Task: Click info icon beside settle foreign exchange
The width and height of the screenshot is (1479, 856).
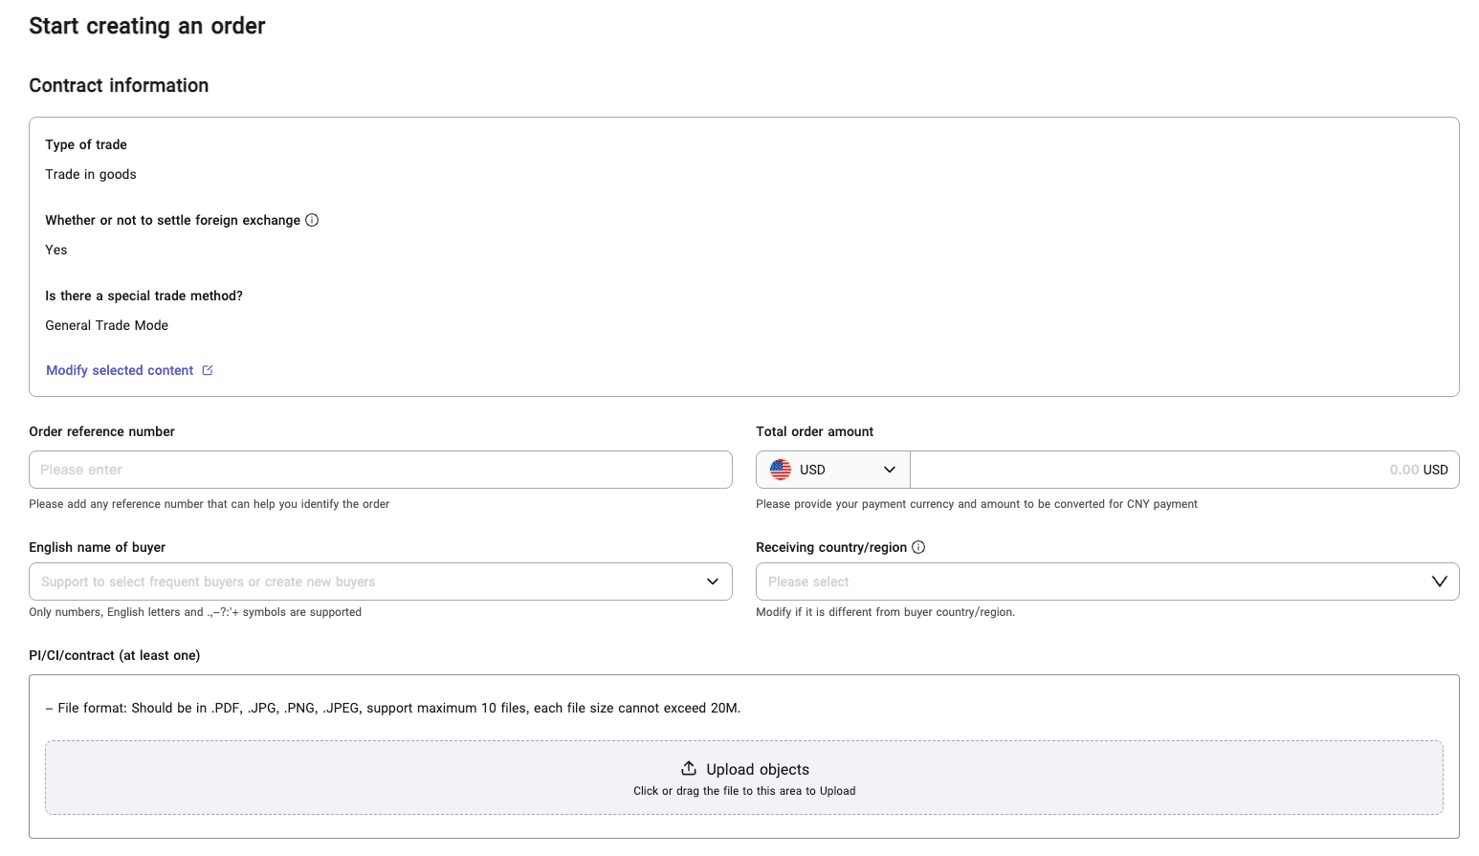Action: [312, 220]
